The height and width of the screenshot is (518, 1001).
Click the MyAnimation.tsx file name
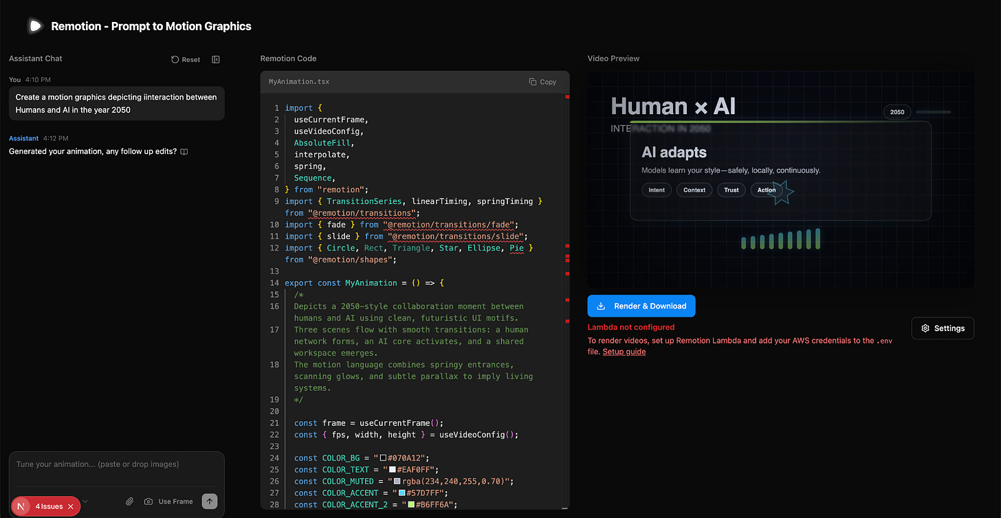coord(298,82)
